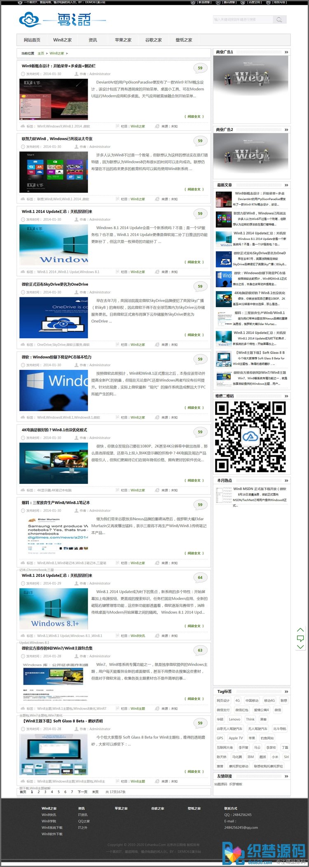Click the scroll-to-bottom arrow in floating widget

tap(300, 647)
